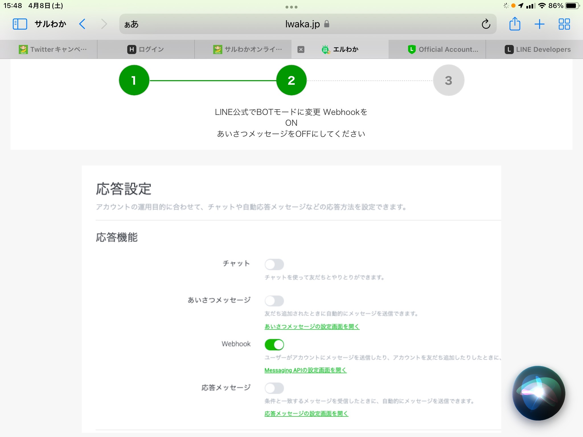Switch to the ログイン tab
The image size is (583, 437).
tap(146, 50)
